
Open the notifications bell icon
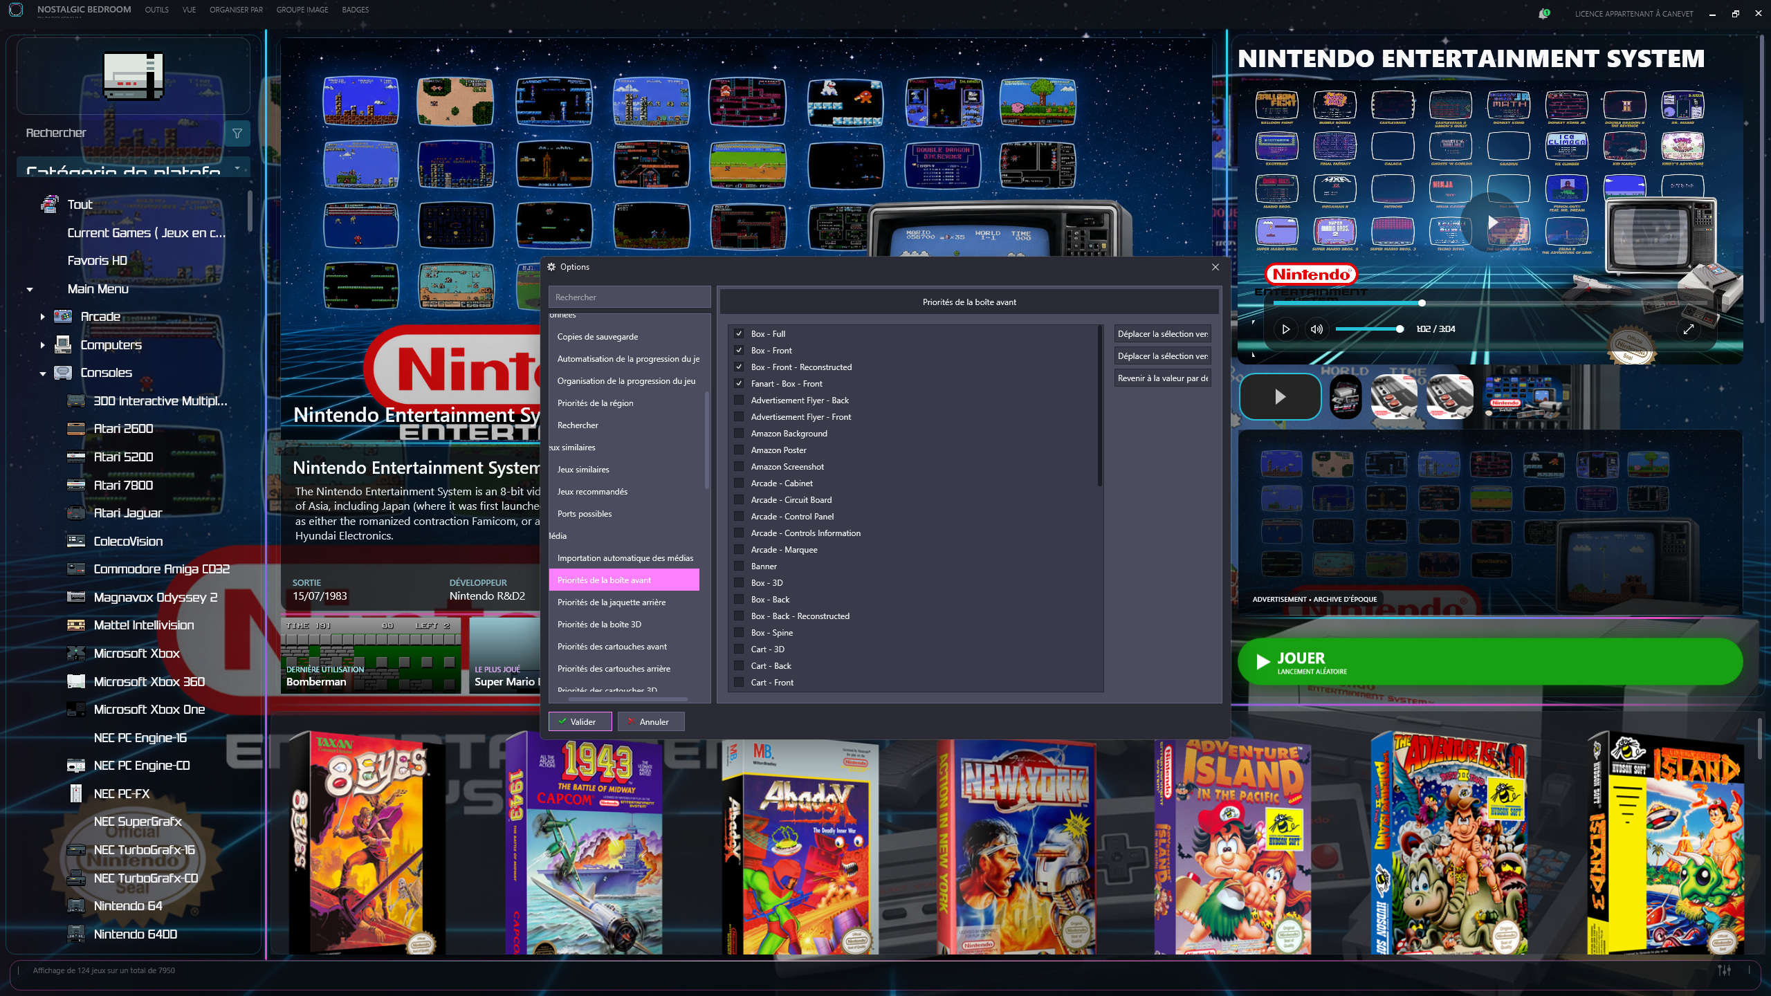pyautogui.click(x=1543, y=14)
